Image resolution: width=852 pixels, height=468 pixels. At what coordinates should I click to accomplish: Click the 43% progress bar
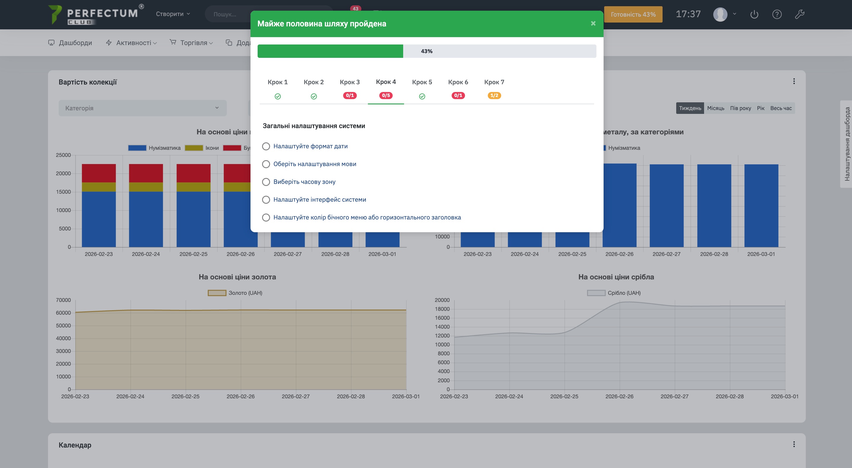(427, 51)
